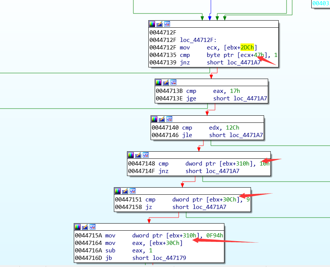Click the 310h offset in cmp at 00447148
Viewport: 330px width, 267px height.
click(243, 164)
